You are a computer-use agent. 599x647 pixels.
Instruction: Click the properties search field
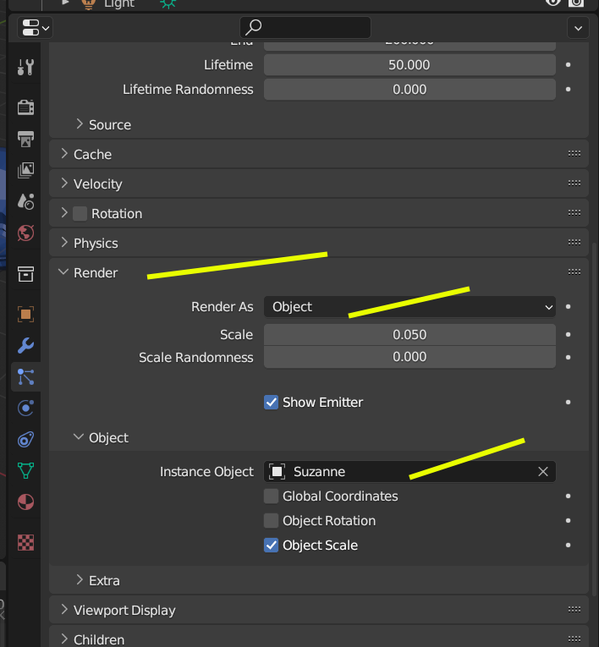click(305, 27)
